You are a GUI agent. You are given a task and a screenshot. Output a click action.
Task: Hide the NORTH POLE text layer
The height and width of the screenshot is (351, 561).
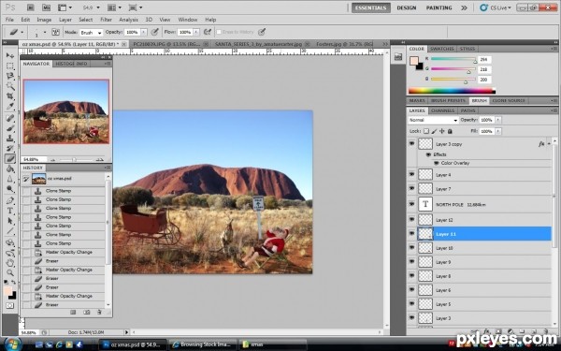click(x=411, y=204)
